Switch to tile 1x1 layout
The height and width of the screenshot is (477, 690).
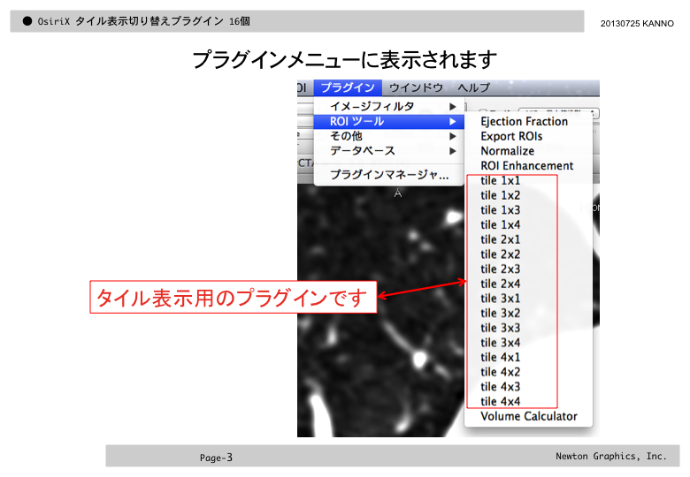tap(500, 180)
